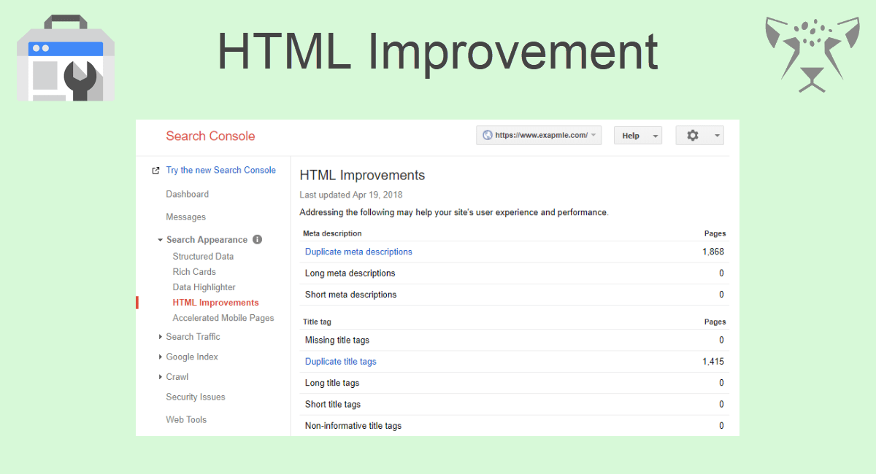Click the info icon beside Search Appearance

(x=257, y=239)
